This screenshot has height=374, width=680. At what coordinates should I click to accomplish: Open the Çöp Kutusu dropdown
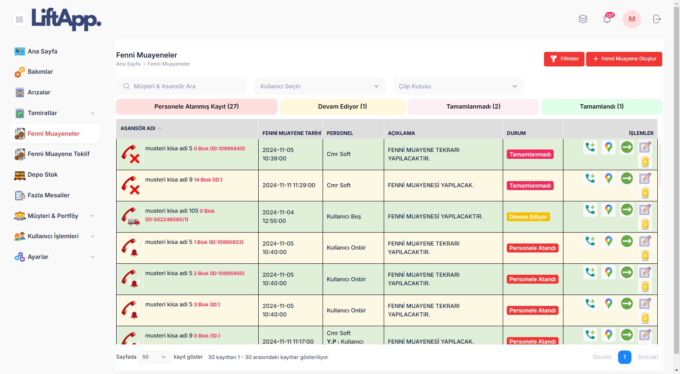[458, 86]
